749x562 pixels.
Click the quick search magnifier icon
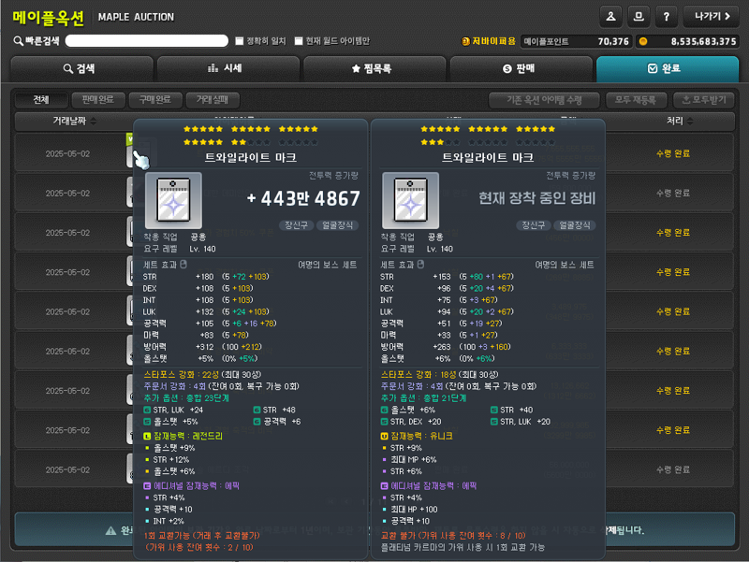click(18, 41)
